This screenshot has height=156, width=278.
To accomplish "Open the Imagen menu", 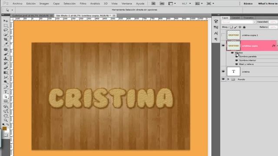I will (44, 3).
